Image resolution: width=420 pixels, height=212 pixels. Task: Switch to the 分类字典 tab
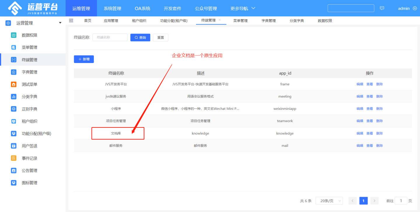coord(297,21)
